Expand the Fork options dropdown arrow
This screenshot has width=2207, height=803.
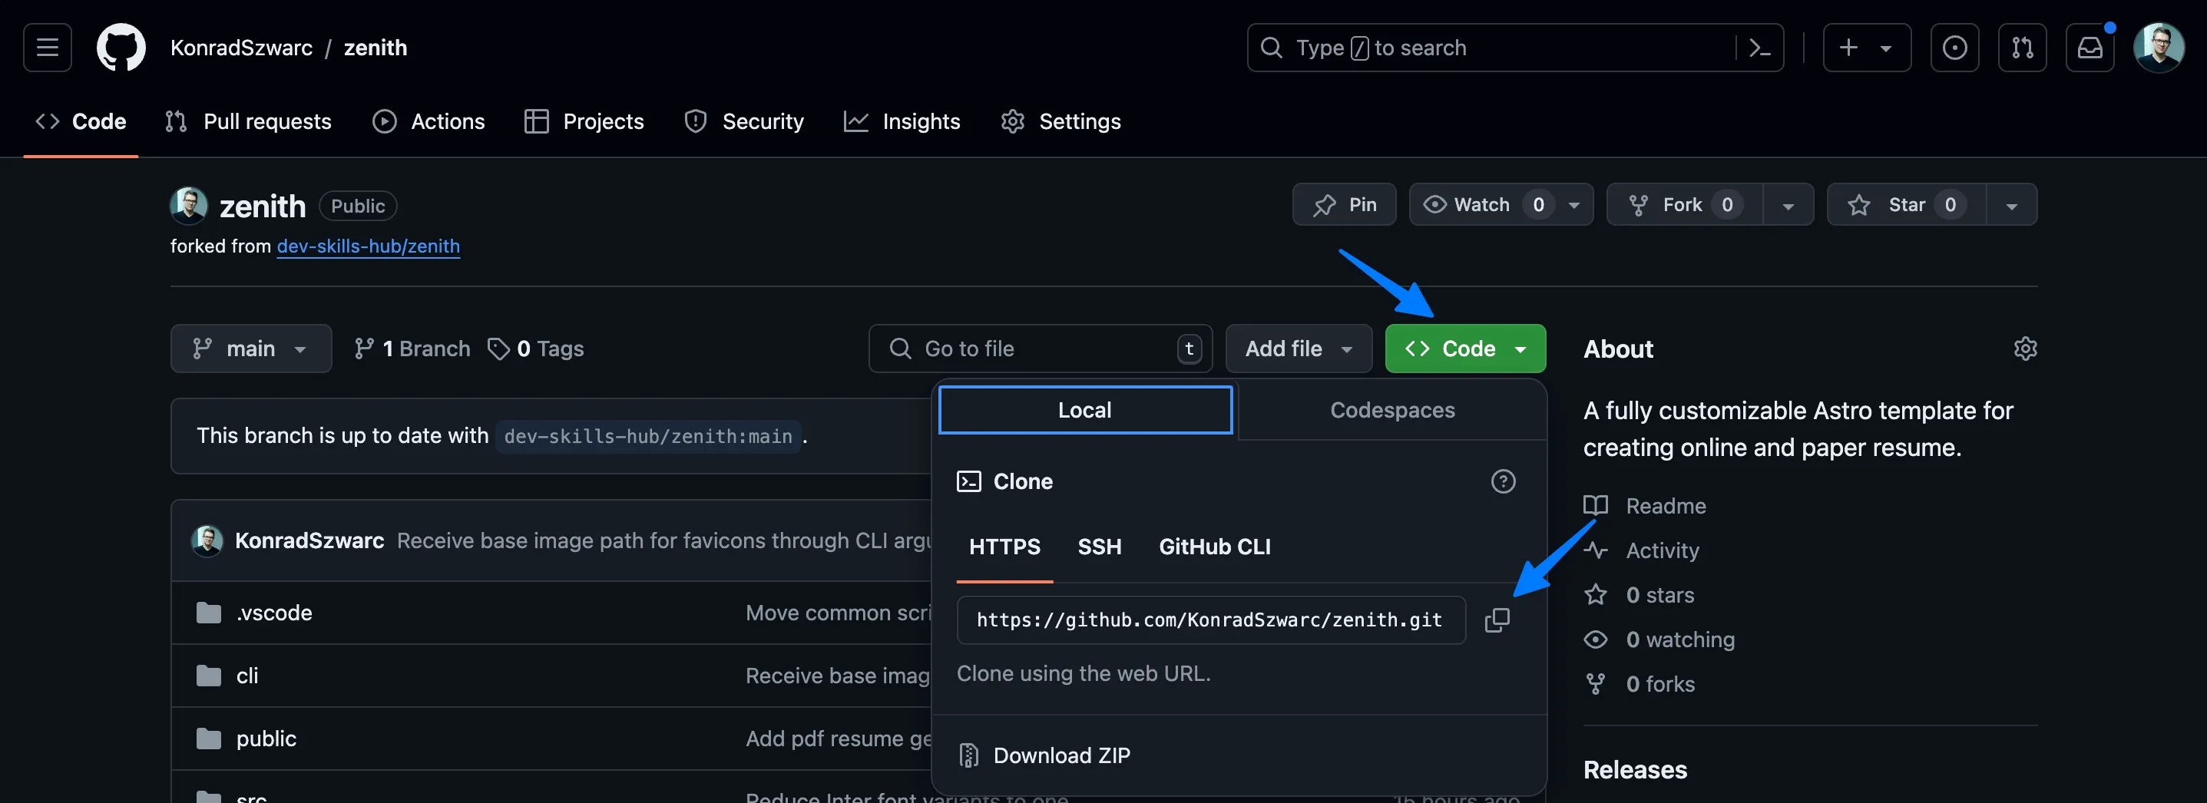[1788, 205]
